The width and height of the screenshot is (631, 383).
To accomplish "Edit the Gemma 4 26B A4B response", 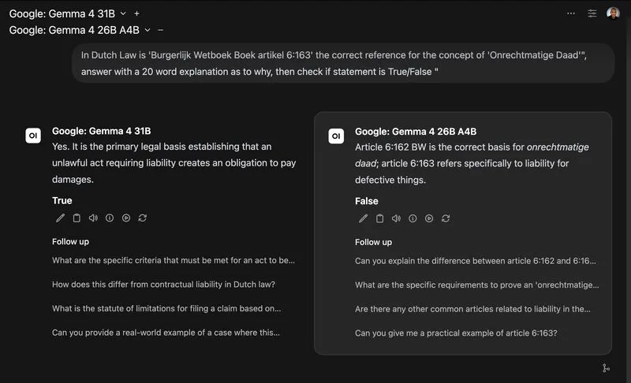I will (364, 218).
